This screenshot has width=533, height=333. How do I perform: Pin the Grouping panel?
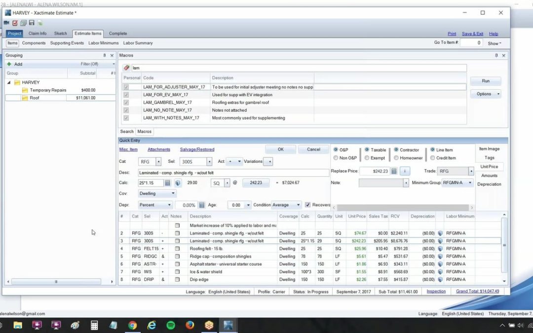click(x=104, y=55)
